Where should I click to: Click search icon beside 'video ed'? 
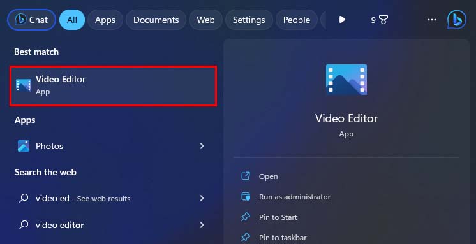(x=24, y=198)
